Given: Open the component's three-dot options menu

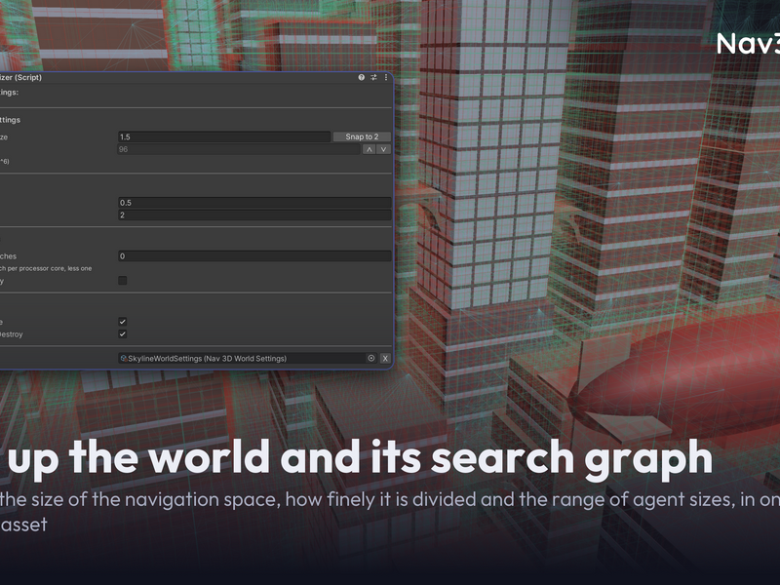Looking at the screenshot, I should pos(386,77).
